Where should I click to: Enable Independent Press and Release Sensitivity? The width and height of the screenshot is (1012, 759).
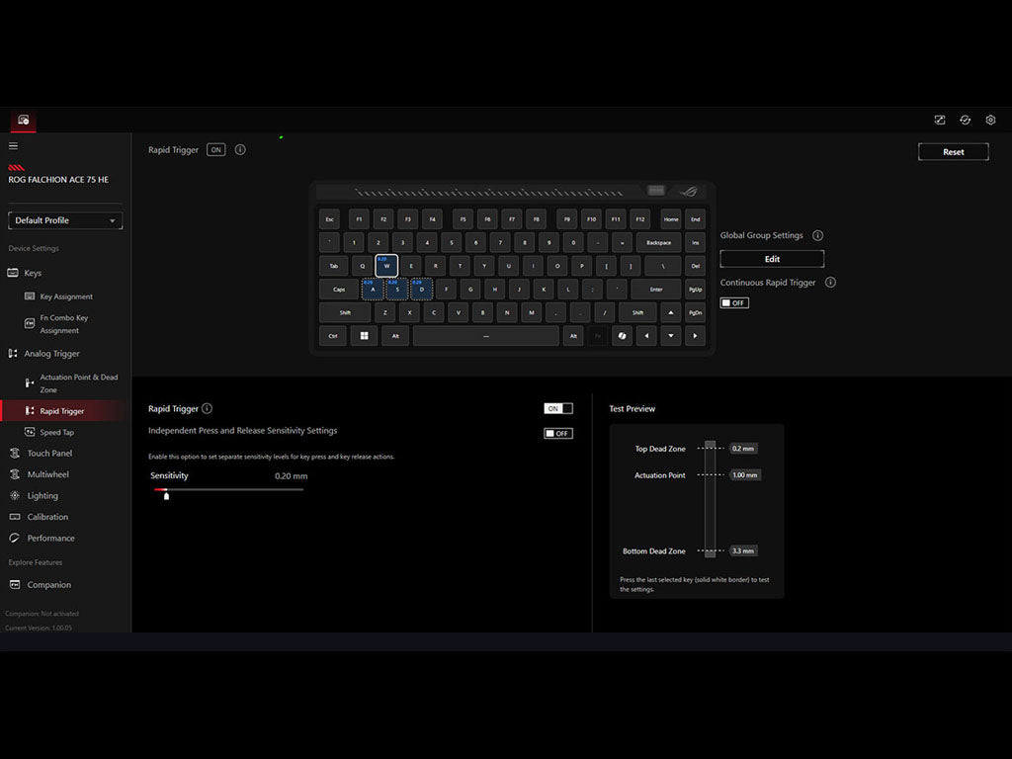pyautogui.click(x=558, y=433)
